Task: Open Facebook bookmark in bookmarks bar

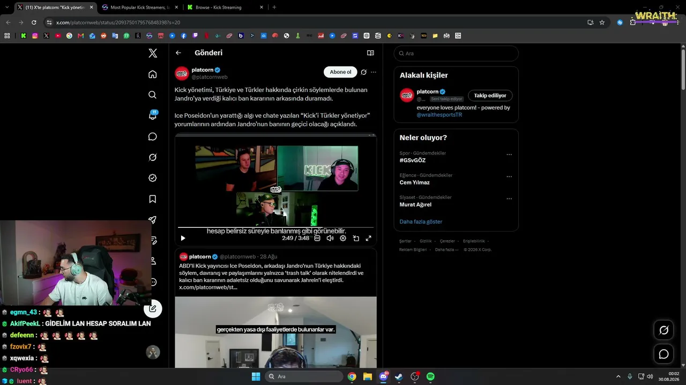Action: coord(184,36)
